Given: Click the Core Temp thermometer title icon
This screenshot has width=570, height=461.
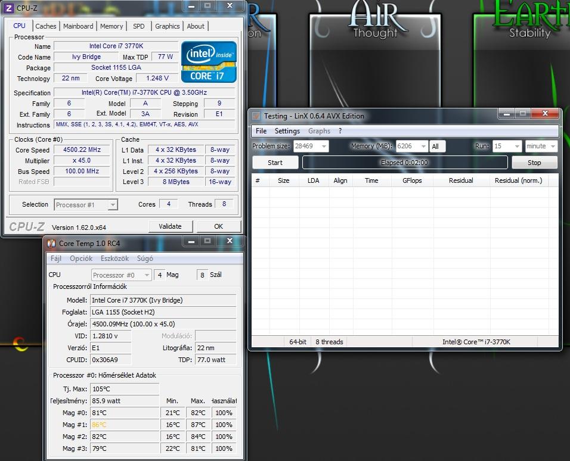Looking at the screenshot, I should pos(51,244).
